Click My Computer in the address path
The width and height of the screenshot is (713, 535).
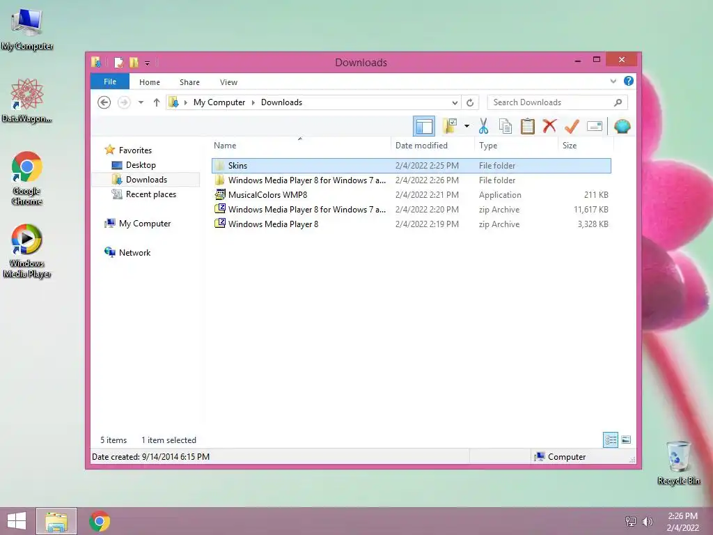coord(219,102)
